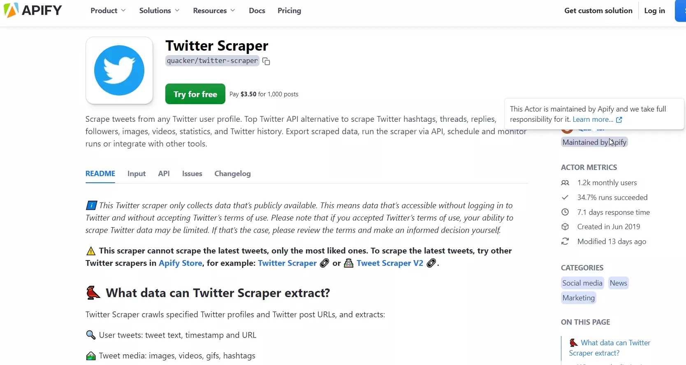
Task: Click the Modified refresh arrows icon
Action: coord(565,242)
